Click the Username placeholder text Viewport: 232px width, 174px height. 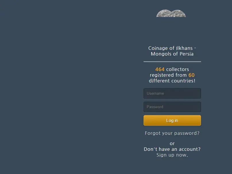(155, 94)
